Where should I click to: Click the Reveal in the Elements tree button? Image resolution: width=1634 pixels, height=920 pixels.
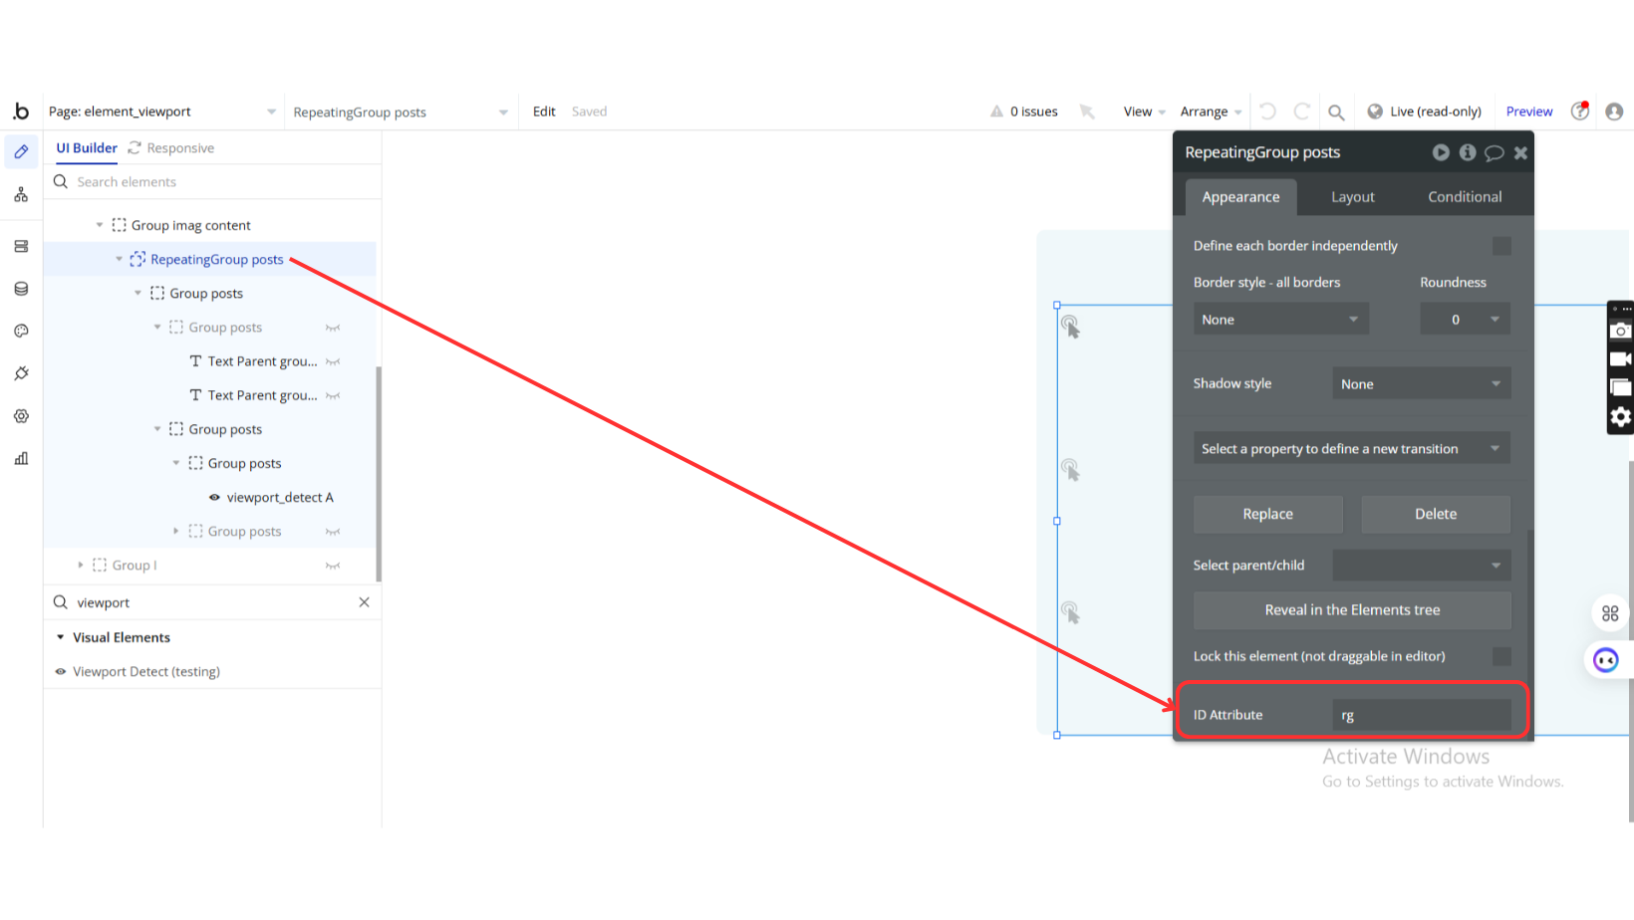point(1352,610)
